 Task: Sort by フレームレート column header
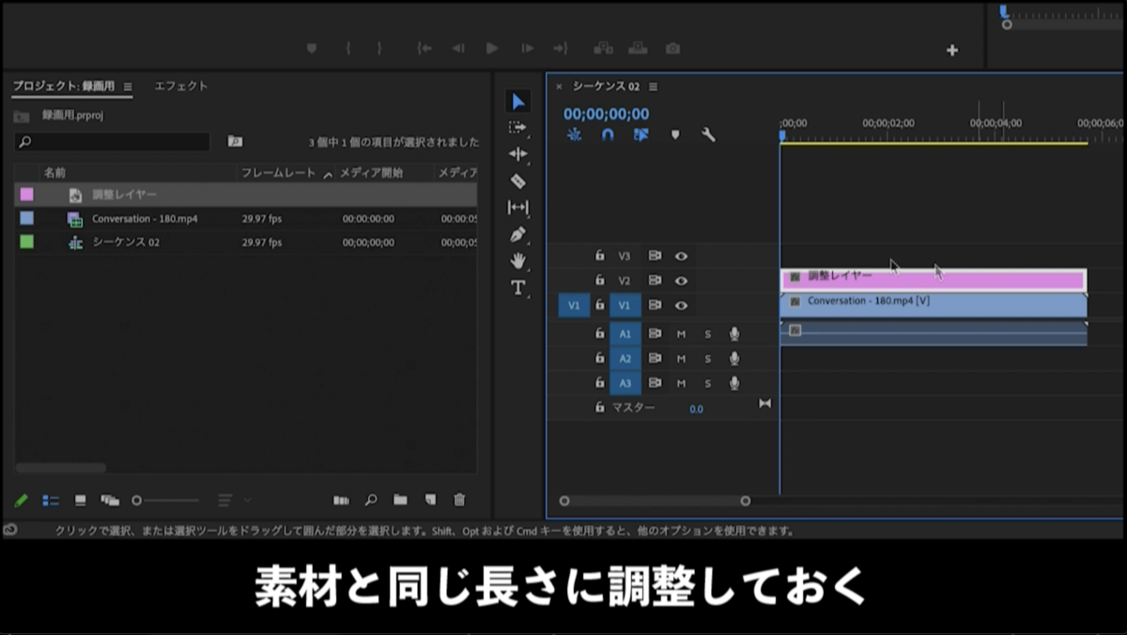(281, 173)
